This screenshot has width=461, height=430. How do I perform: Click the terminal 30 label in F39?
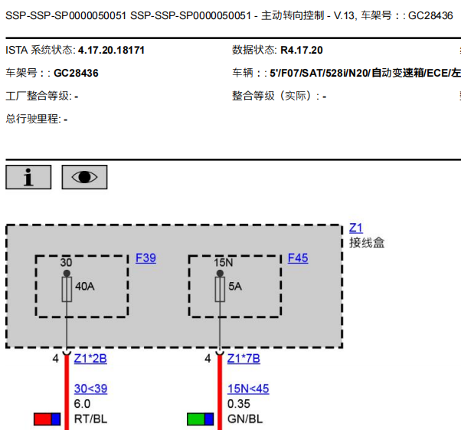66,263
